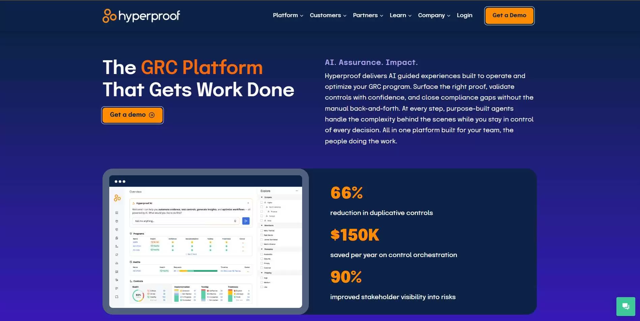Click the Hyperproof logo in the header
This screenshot has width=640, height=321.
(141, 16)
